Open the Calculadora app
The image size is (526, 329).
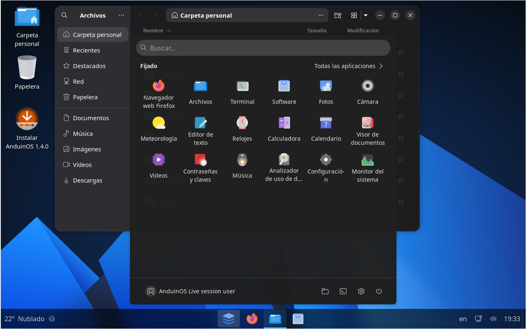pyautogui.click(x=284, y=130)
